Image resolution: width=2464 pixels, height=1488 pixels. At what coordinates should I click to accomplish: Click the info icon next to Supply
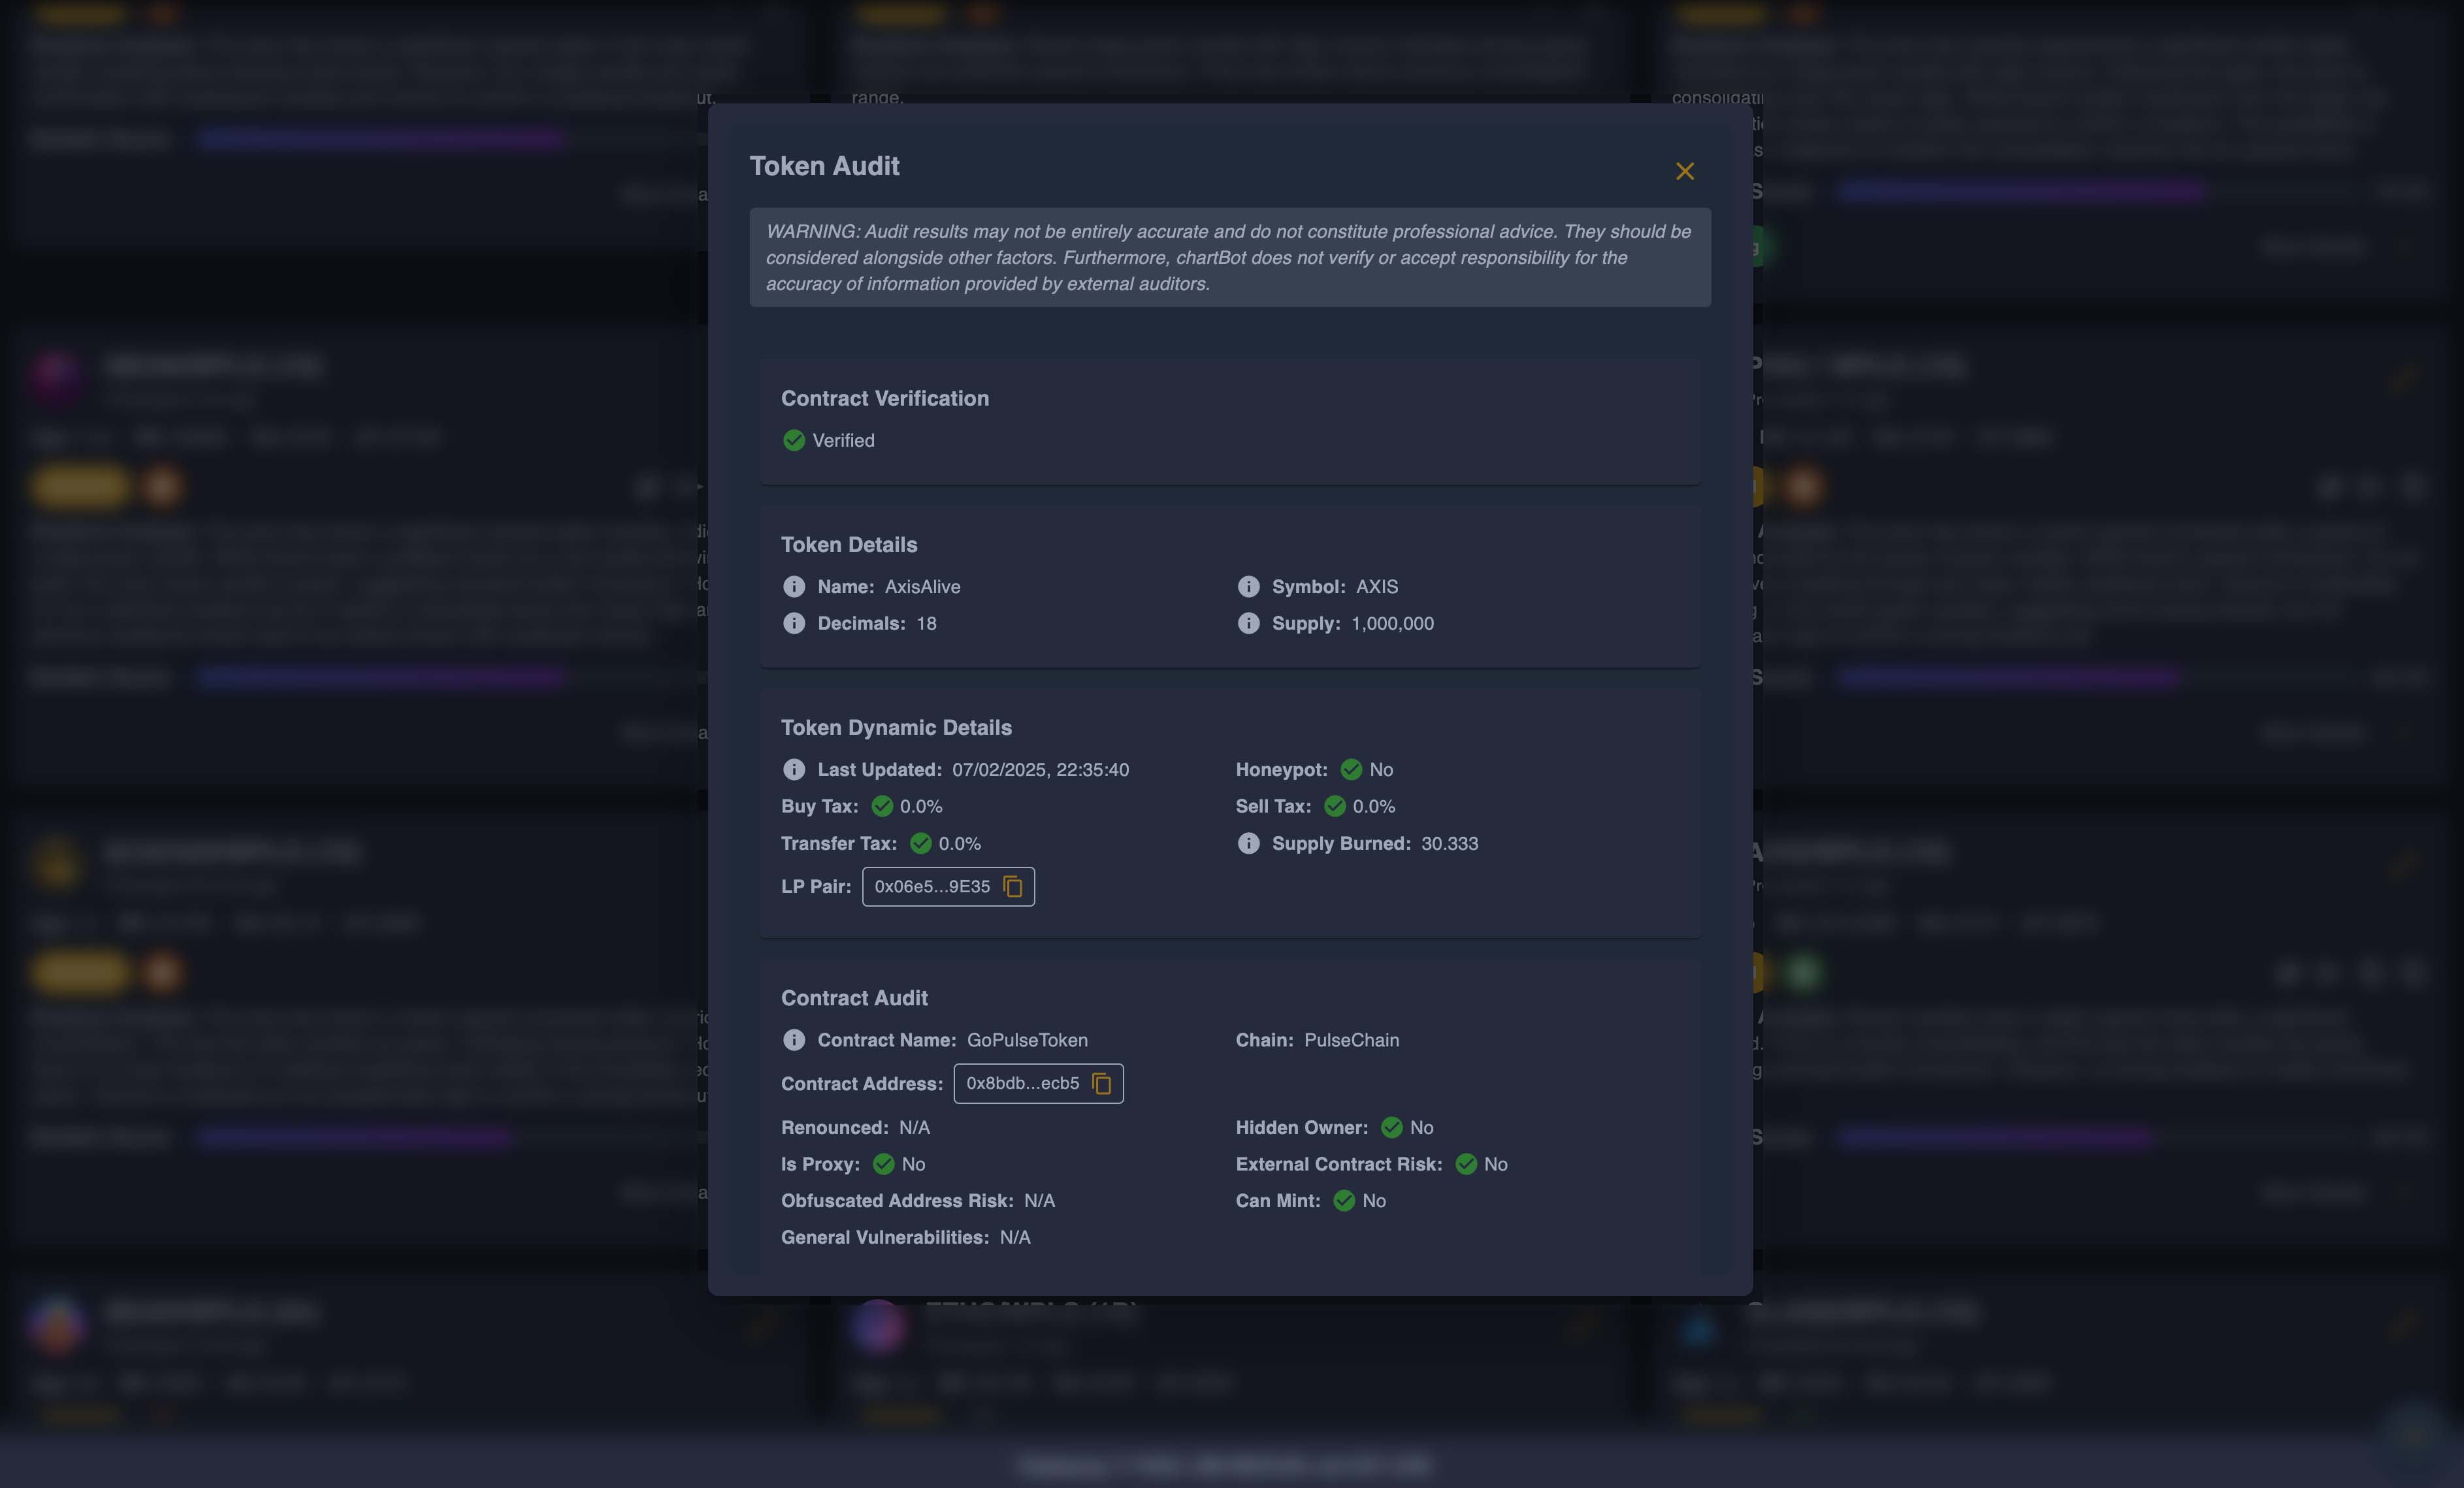(x=1247, y=623)
